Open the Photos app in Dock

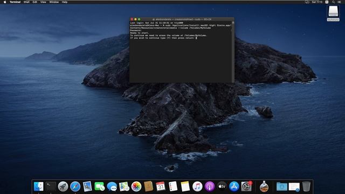tap(136, 186)
